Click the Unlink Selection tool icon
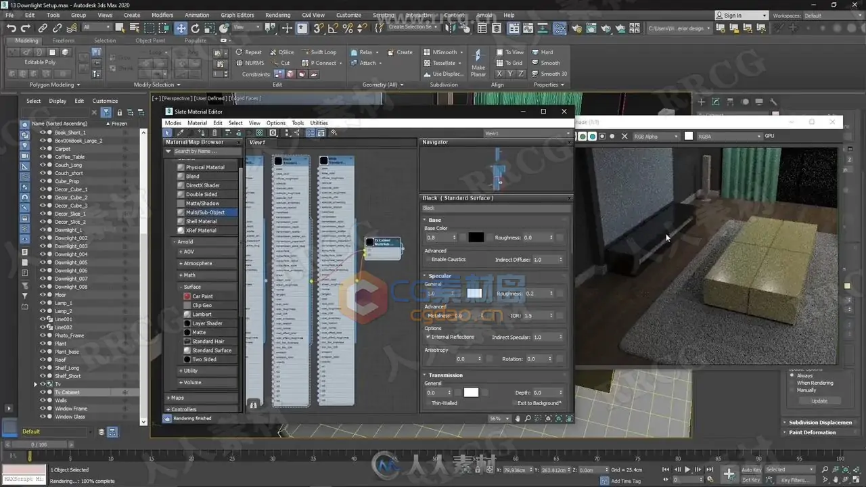Screen dimensions: 866x487 [57, 28]
